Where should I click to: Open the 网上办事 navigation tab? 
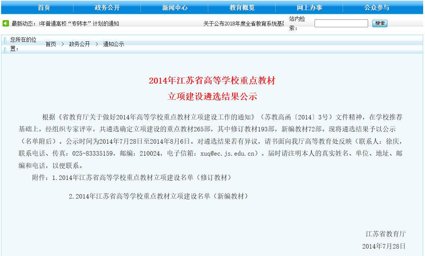[x=309, y=8]
